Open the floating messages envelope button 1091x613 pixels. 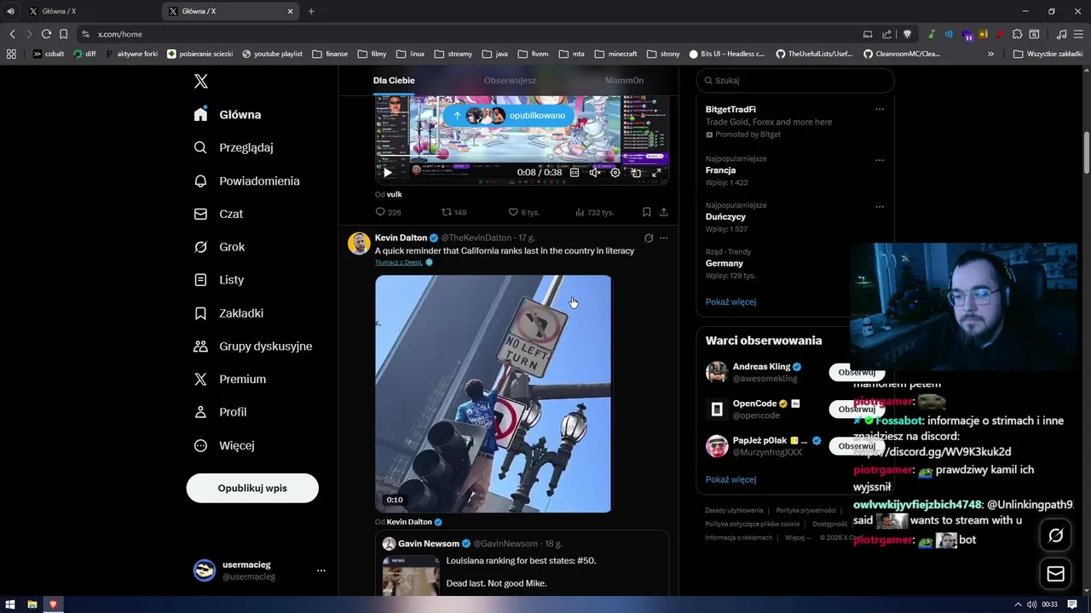click(1056, 574)
